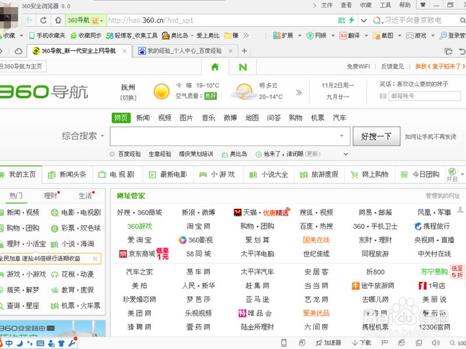The height and width of the screenshot is (349, 466).
Task: Click the sunny weather icon for today
Action: tap(161, 91)
